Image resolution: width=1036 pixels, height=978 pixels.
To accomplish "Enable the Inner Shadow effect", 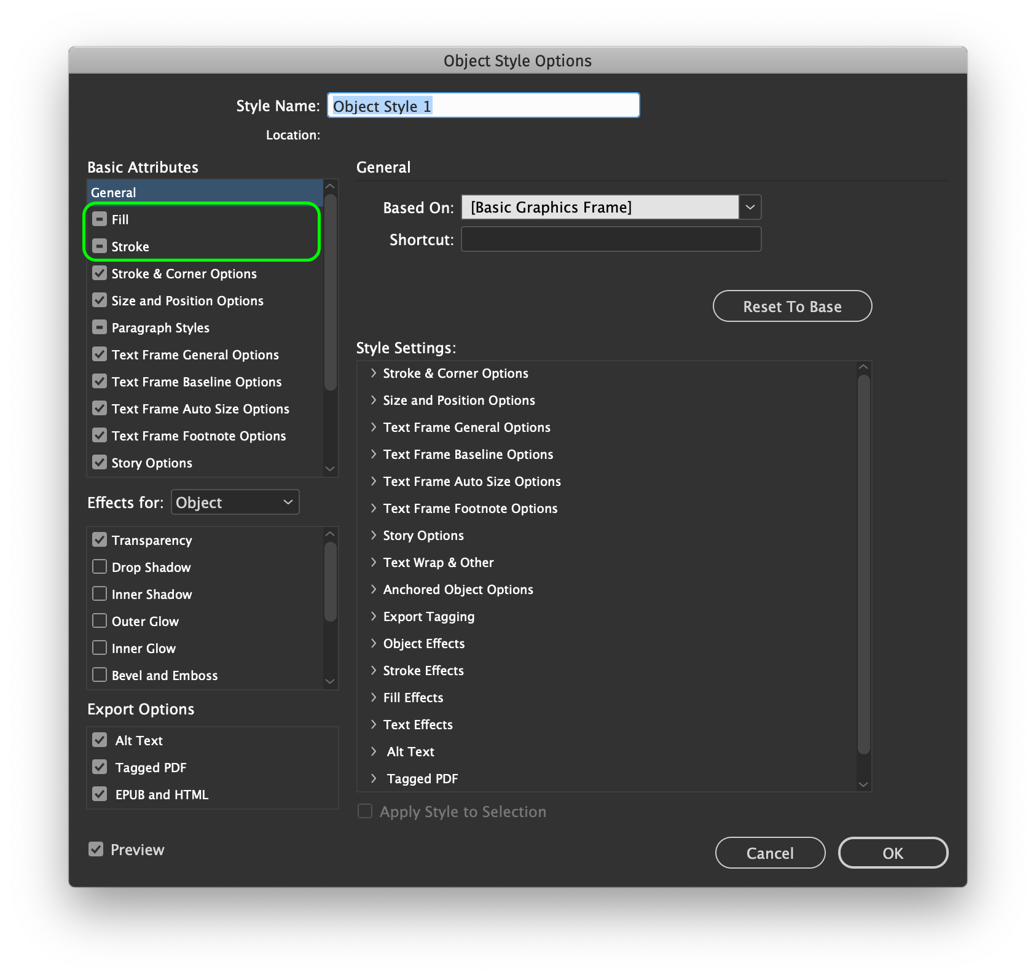I will pos(100,594).
